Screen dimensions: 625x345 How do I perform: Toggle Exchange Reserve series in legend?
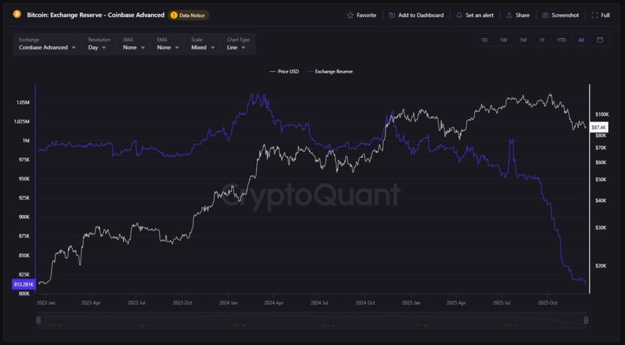coord(330,71)
